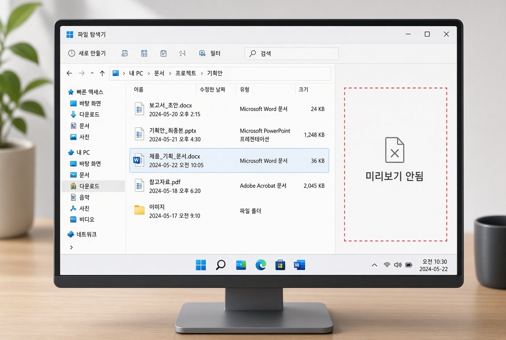Select the highlighted 다운로드 sidebar item
The height and width of the screenshot is (340, 506).
pyautogui.click(x=93, y=186)
